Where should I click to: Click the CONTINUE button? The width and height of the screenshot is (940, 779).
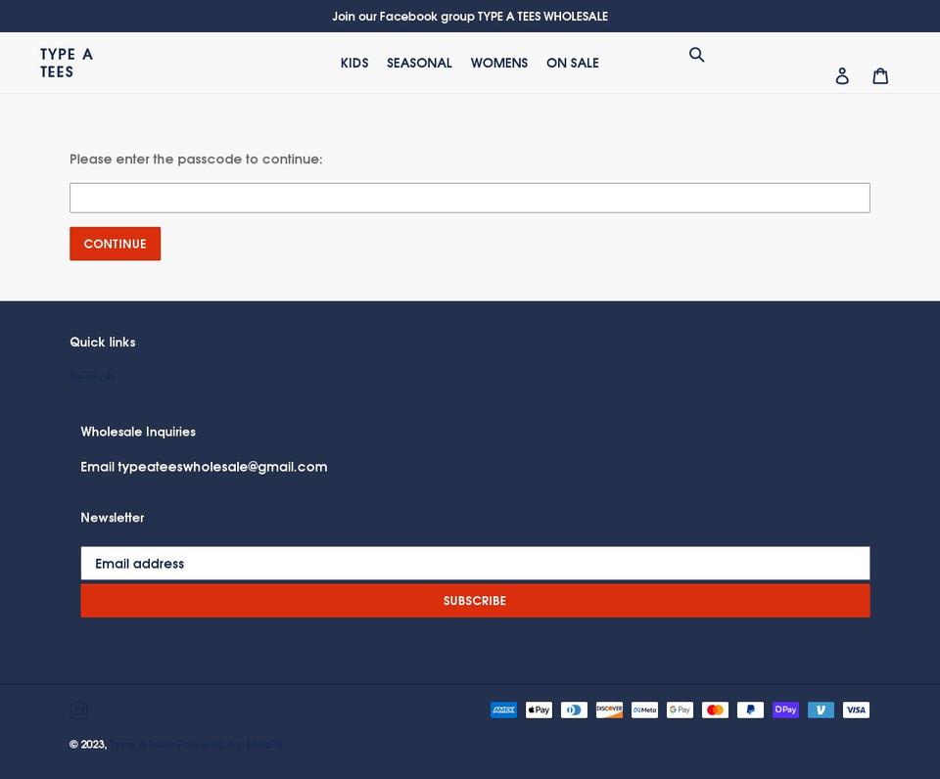[116, 244]
